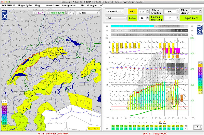
Task: Adjust the Polare stepper showing 46
Action: tap(147, 18)
